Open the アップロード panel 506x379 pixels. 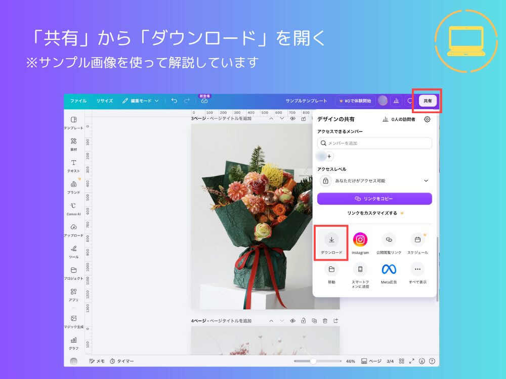pos(73,230)
